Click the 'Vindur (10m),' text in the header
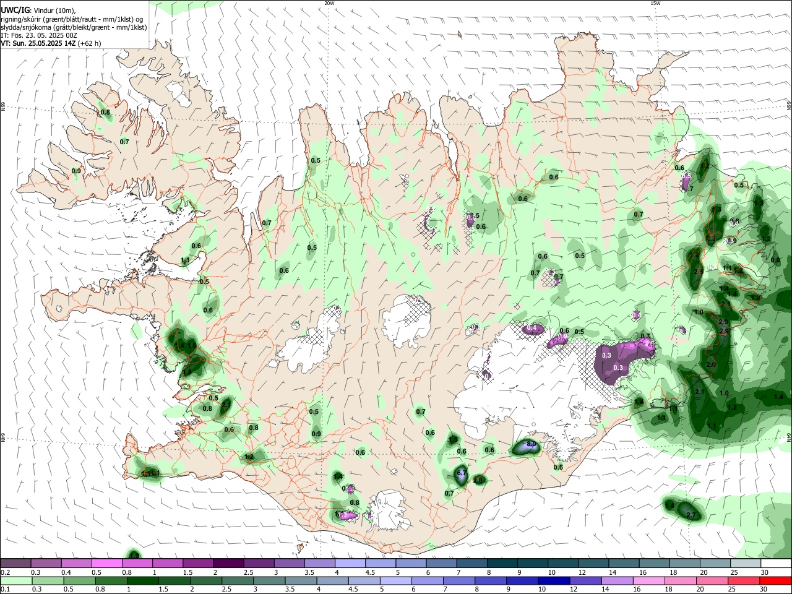792x594 pixels. pos(54,11)
